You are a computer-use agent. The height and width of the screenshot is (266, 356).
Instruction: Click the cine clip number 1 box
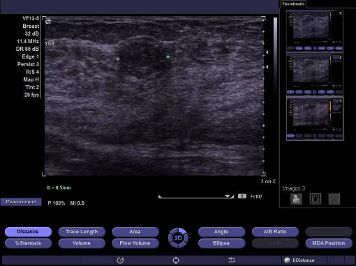242,196
